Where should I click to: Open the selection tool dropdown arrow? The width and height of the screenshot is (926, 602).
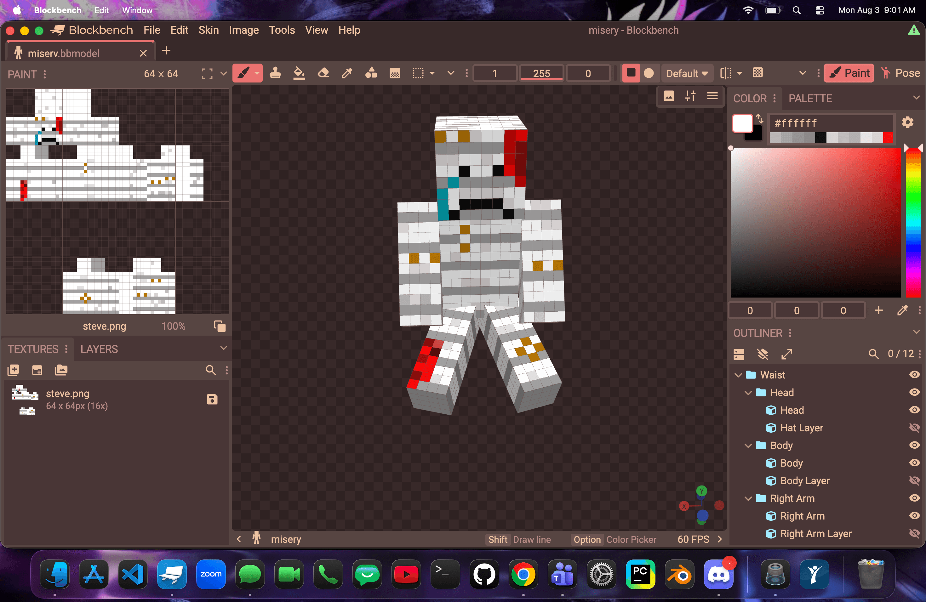click(x=432, y=73)
